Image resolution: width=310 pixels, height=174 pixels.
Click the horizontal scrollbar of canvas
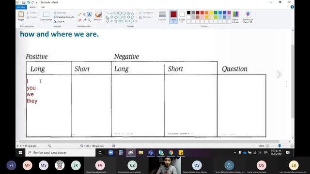tap(149, 141)
